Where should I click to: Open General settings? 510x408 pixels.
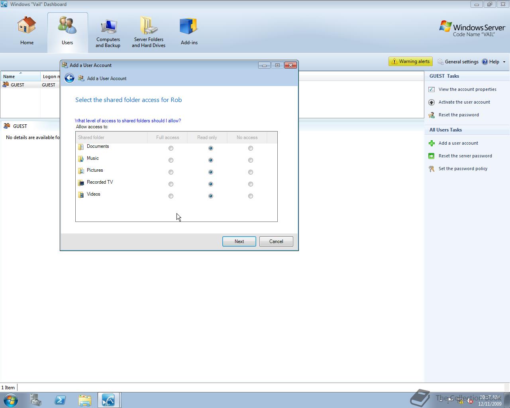tap(458, 62)
